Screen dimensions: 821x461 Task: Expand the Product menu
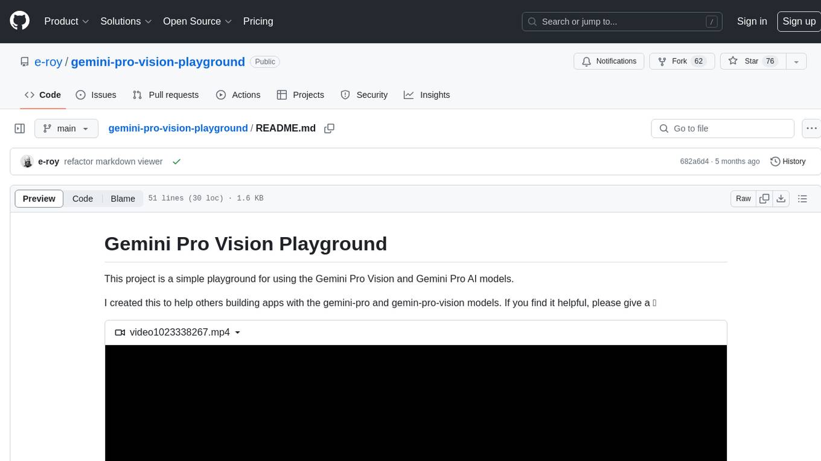(67, 21)
